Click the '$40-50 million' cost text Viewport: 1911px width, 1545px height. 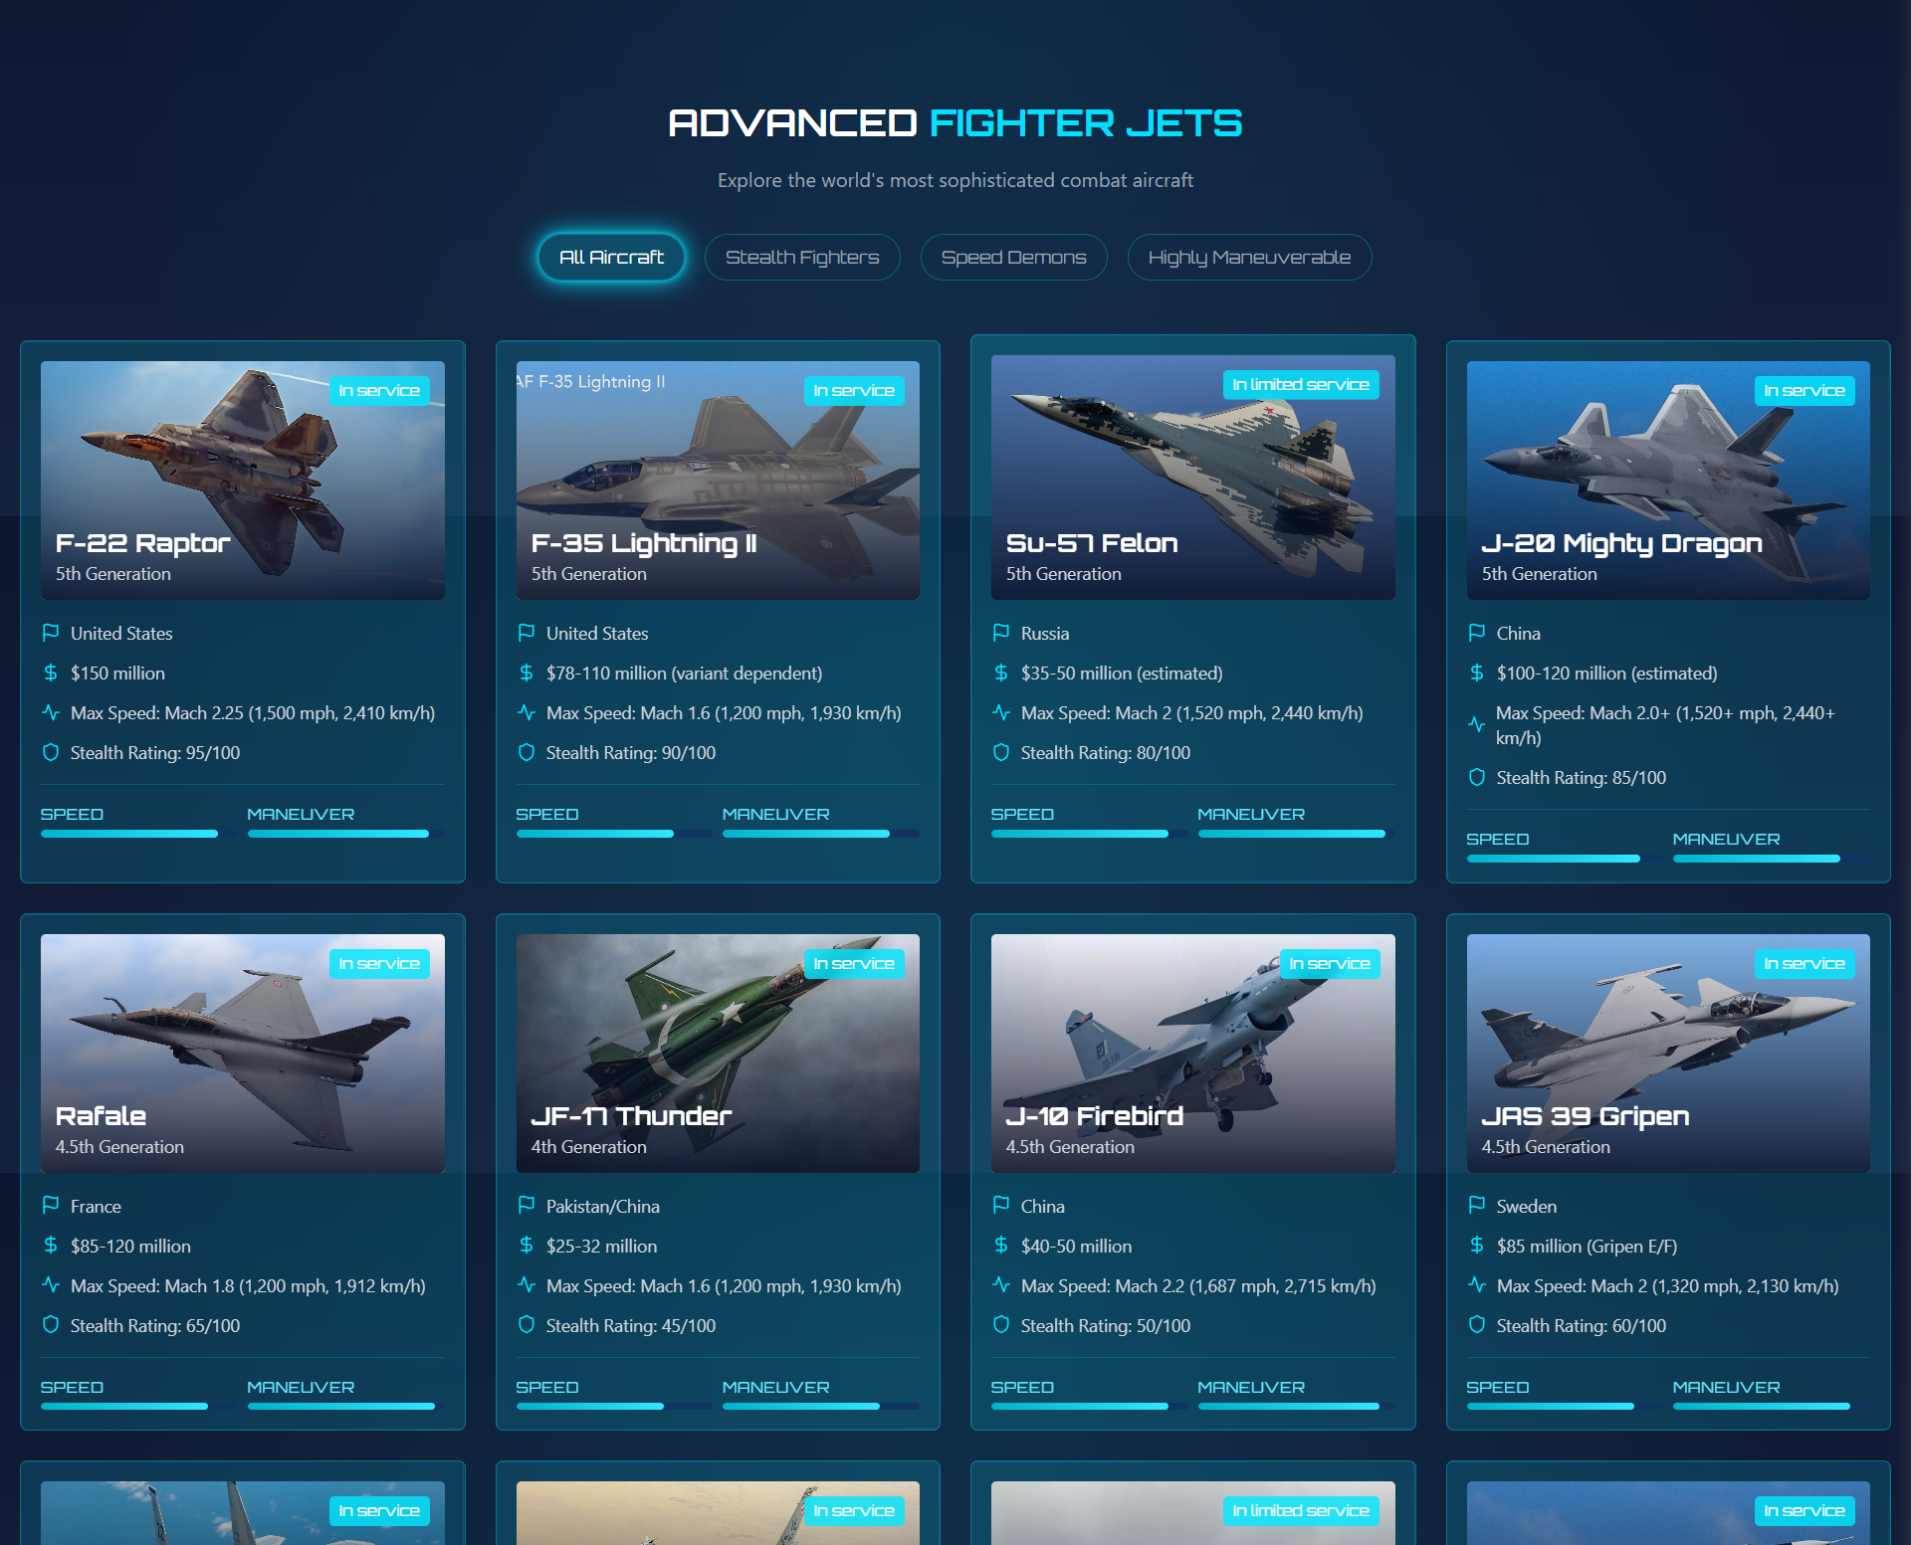tap(1076, 1247)
